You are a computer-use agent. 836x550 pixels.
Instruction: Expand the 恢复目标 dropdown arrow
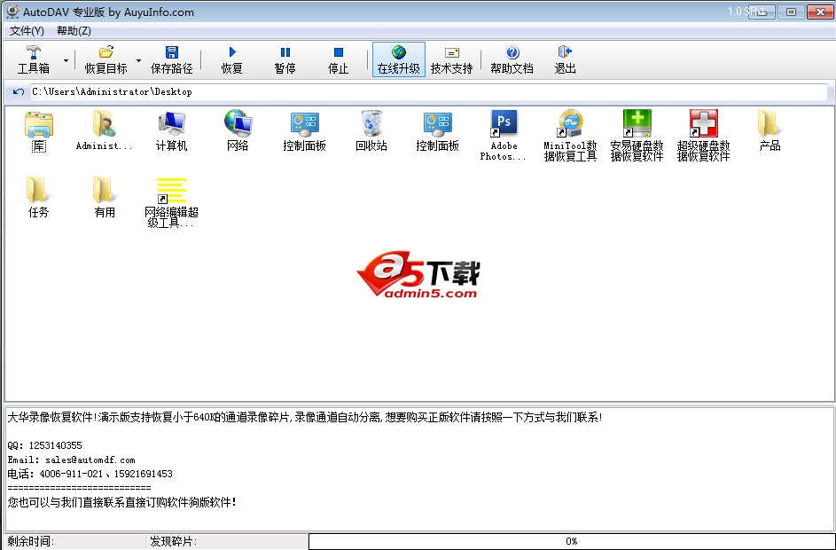click(138, 60)
